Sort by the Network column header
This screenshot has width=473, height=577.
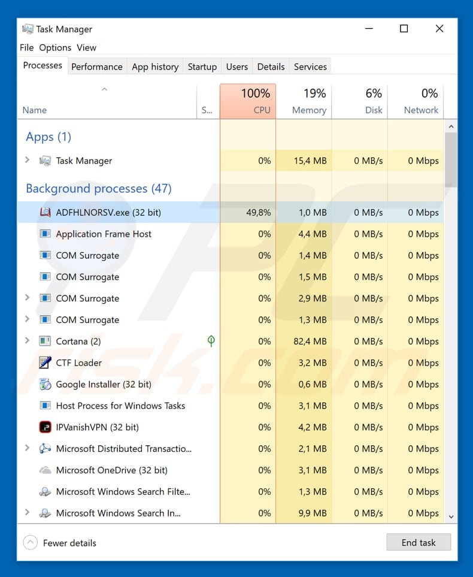pos(416,101)
